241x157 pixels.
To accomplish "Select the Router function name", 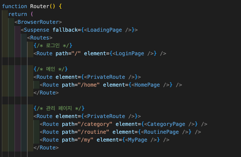I will click(40, 6).
